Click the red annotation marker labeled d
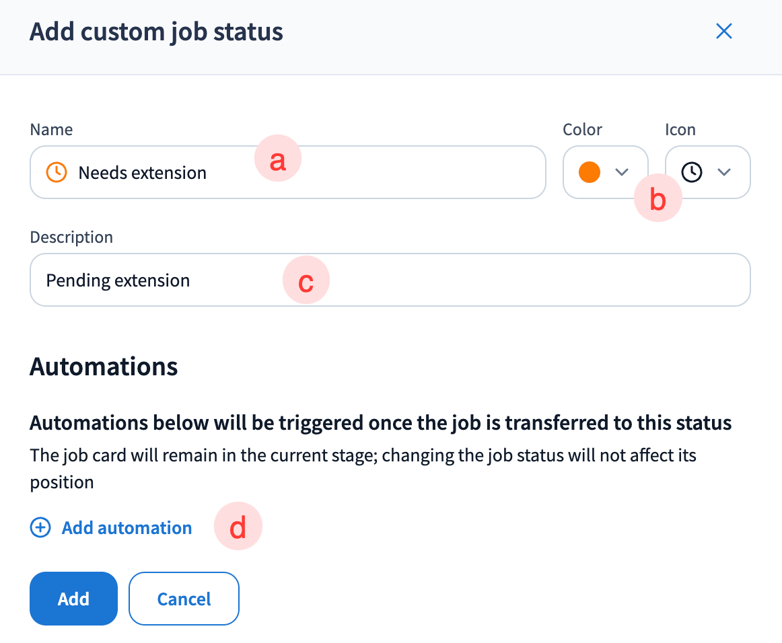Image resolution: width=782 pixels, height=643 pixels. (238, 528)
